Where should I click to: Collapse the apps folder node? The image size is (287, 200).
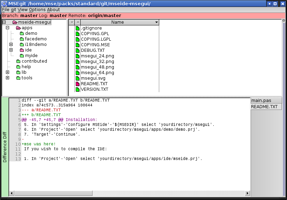pyautogui.click(x=7, y=28)
